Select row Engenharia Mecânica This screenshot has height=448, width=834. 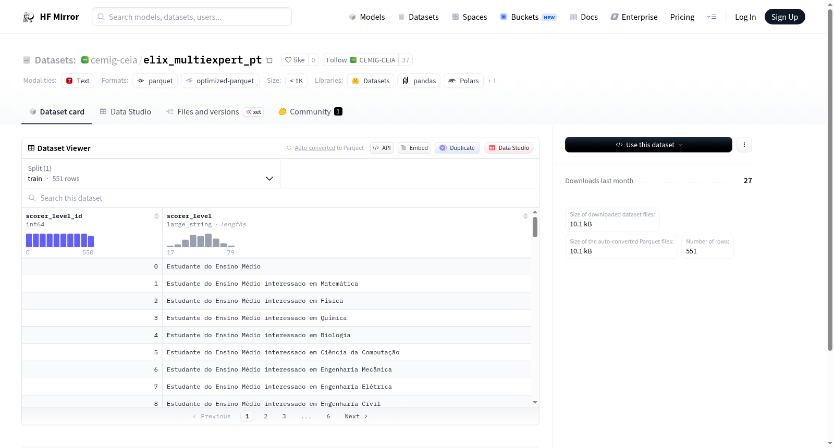pyautogui.click(x=276, y=369)
